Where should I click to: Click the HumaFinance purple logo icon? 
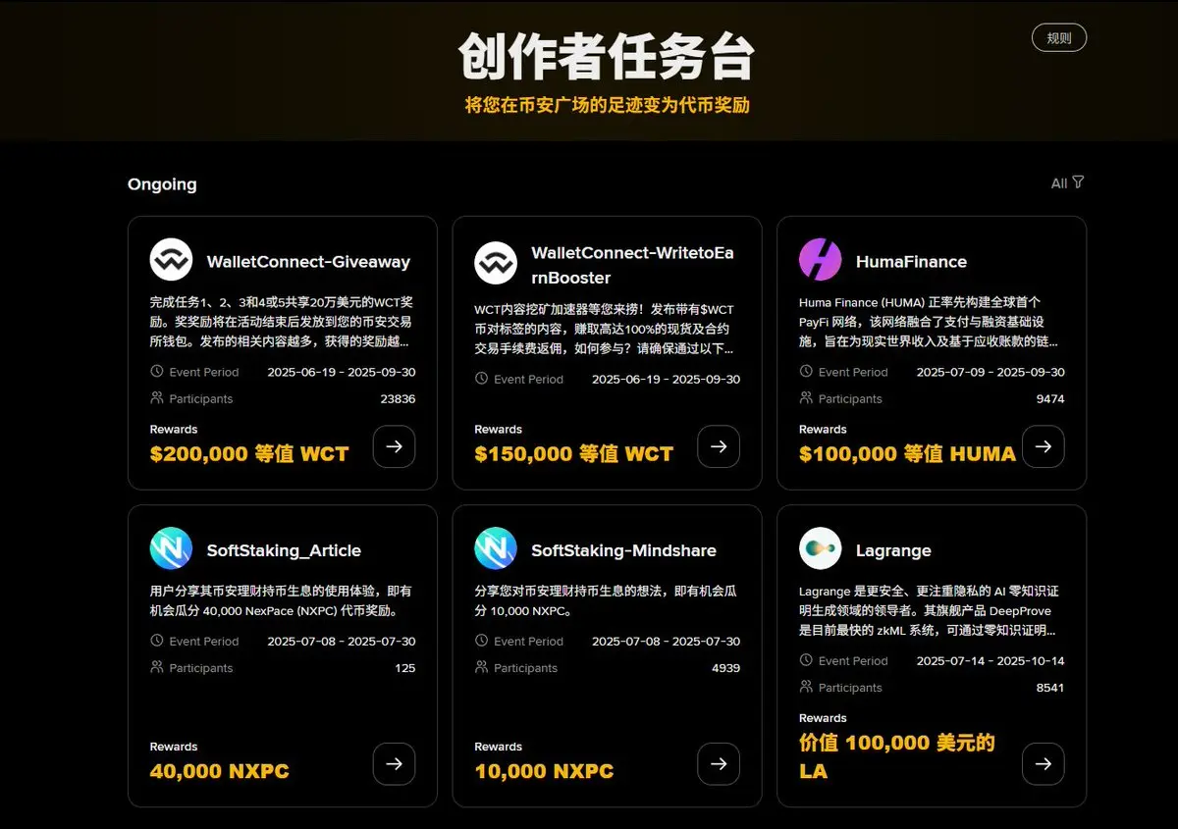point(821,260)
